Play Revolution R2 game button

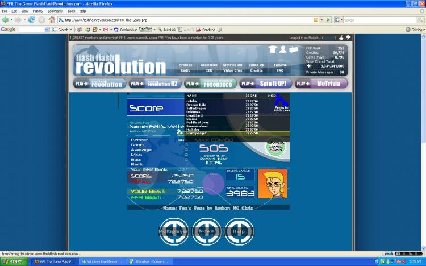tap(155, 84)
